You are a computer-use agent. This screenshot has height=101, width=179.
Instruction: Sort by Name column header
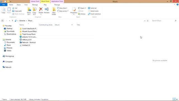click(x=22, y=25)
